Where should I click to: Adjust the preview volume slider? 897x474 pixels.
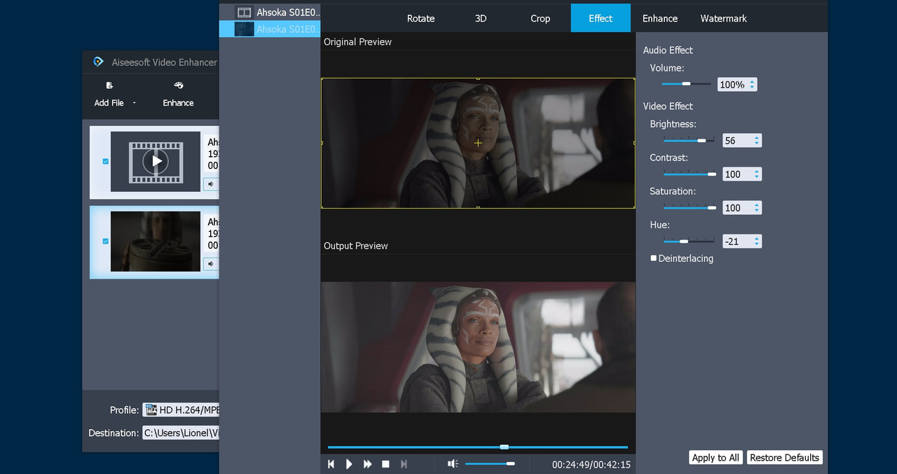coord(490,463)
